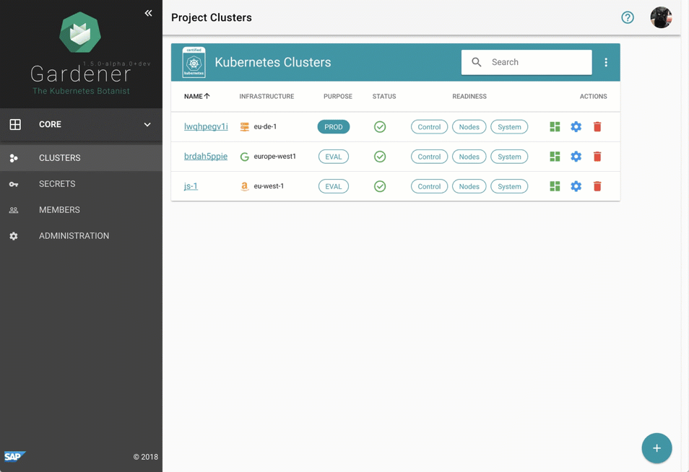Open the user avatar menu
The width and height of the screenshot is (689, 472).
(660, 17)
